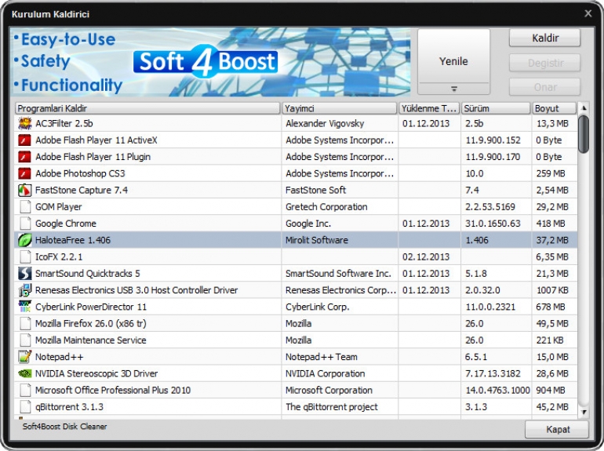Click the HaloteaFree green leaf icon
The height and width of the screenshot is (451, 604).
(25, 240)
